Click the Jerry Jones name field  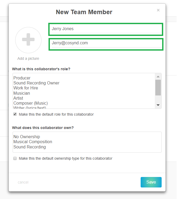pyautogui.click(x=105, y=29)
